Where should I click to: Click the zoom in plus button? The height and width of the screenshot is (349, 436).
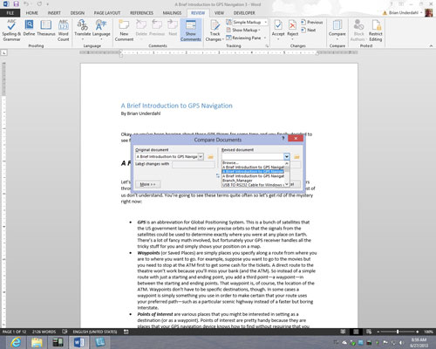pyautogui.click(x=418, y=332)
